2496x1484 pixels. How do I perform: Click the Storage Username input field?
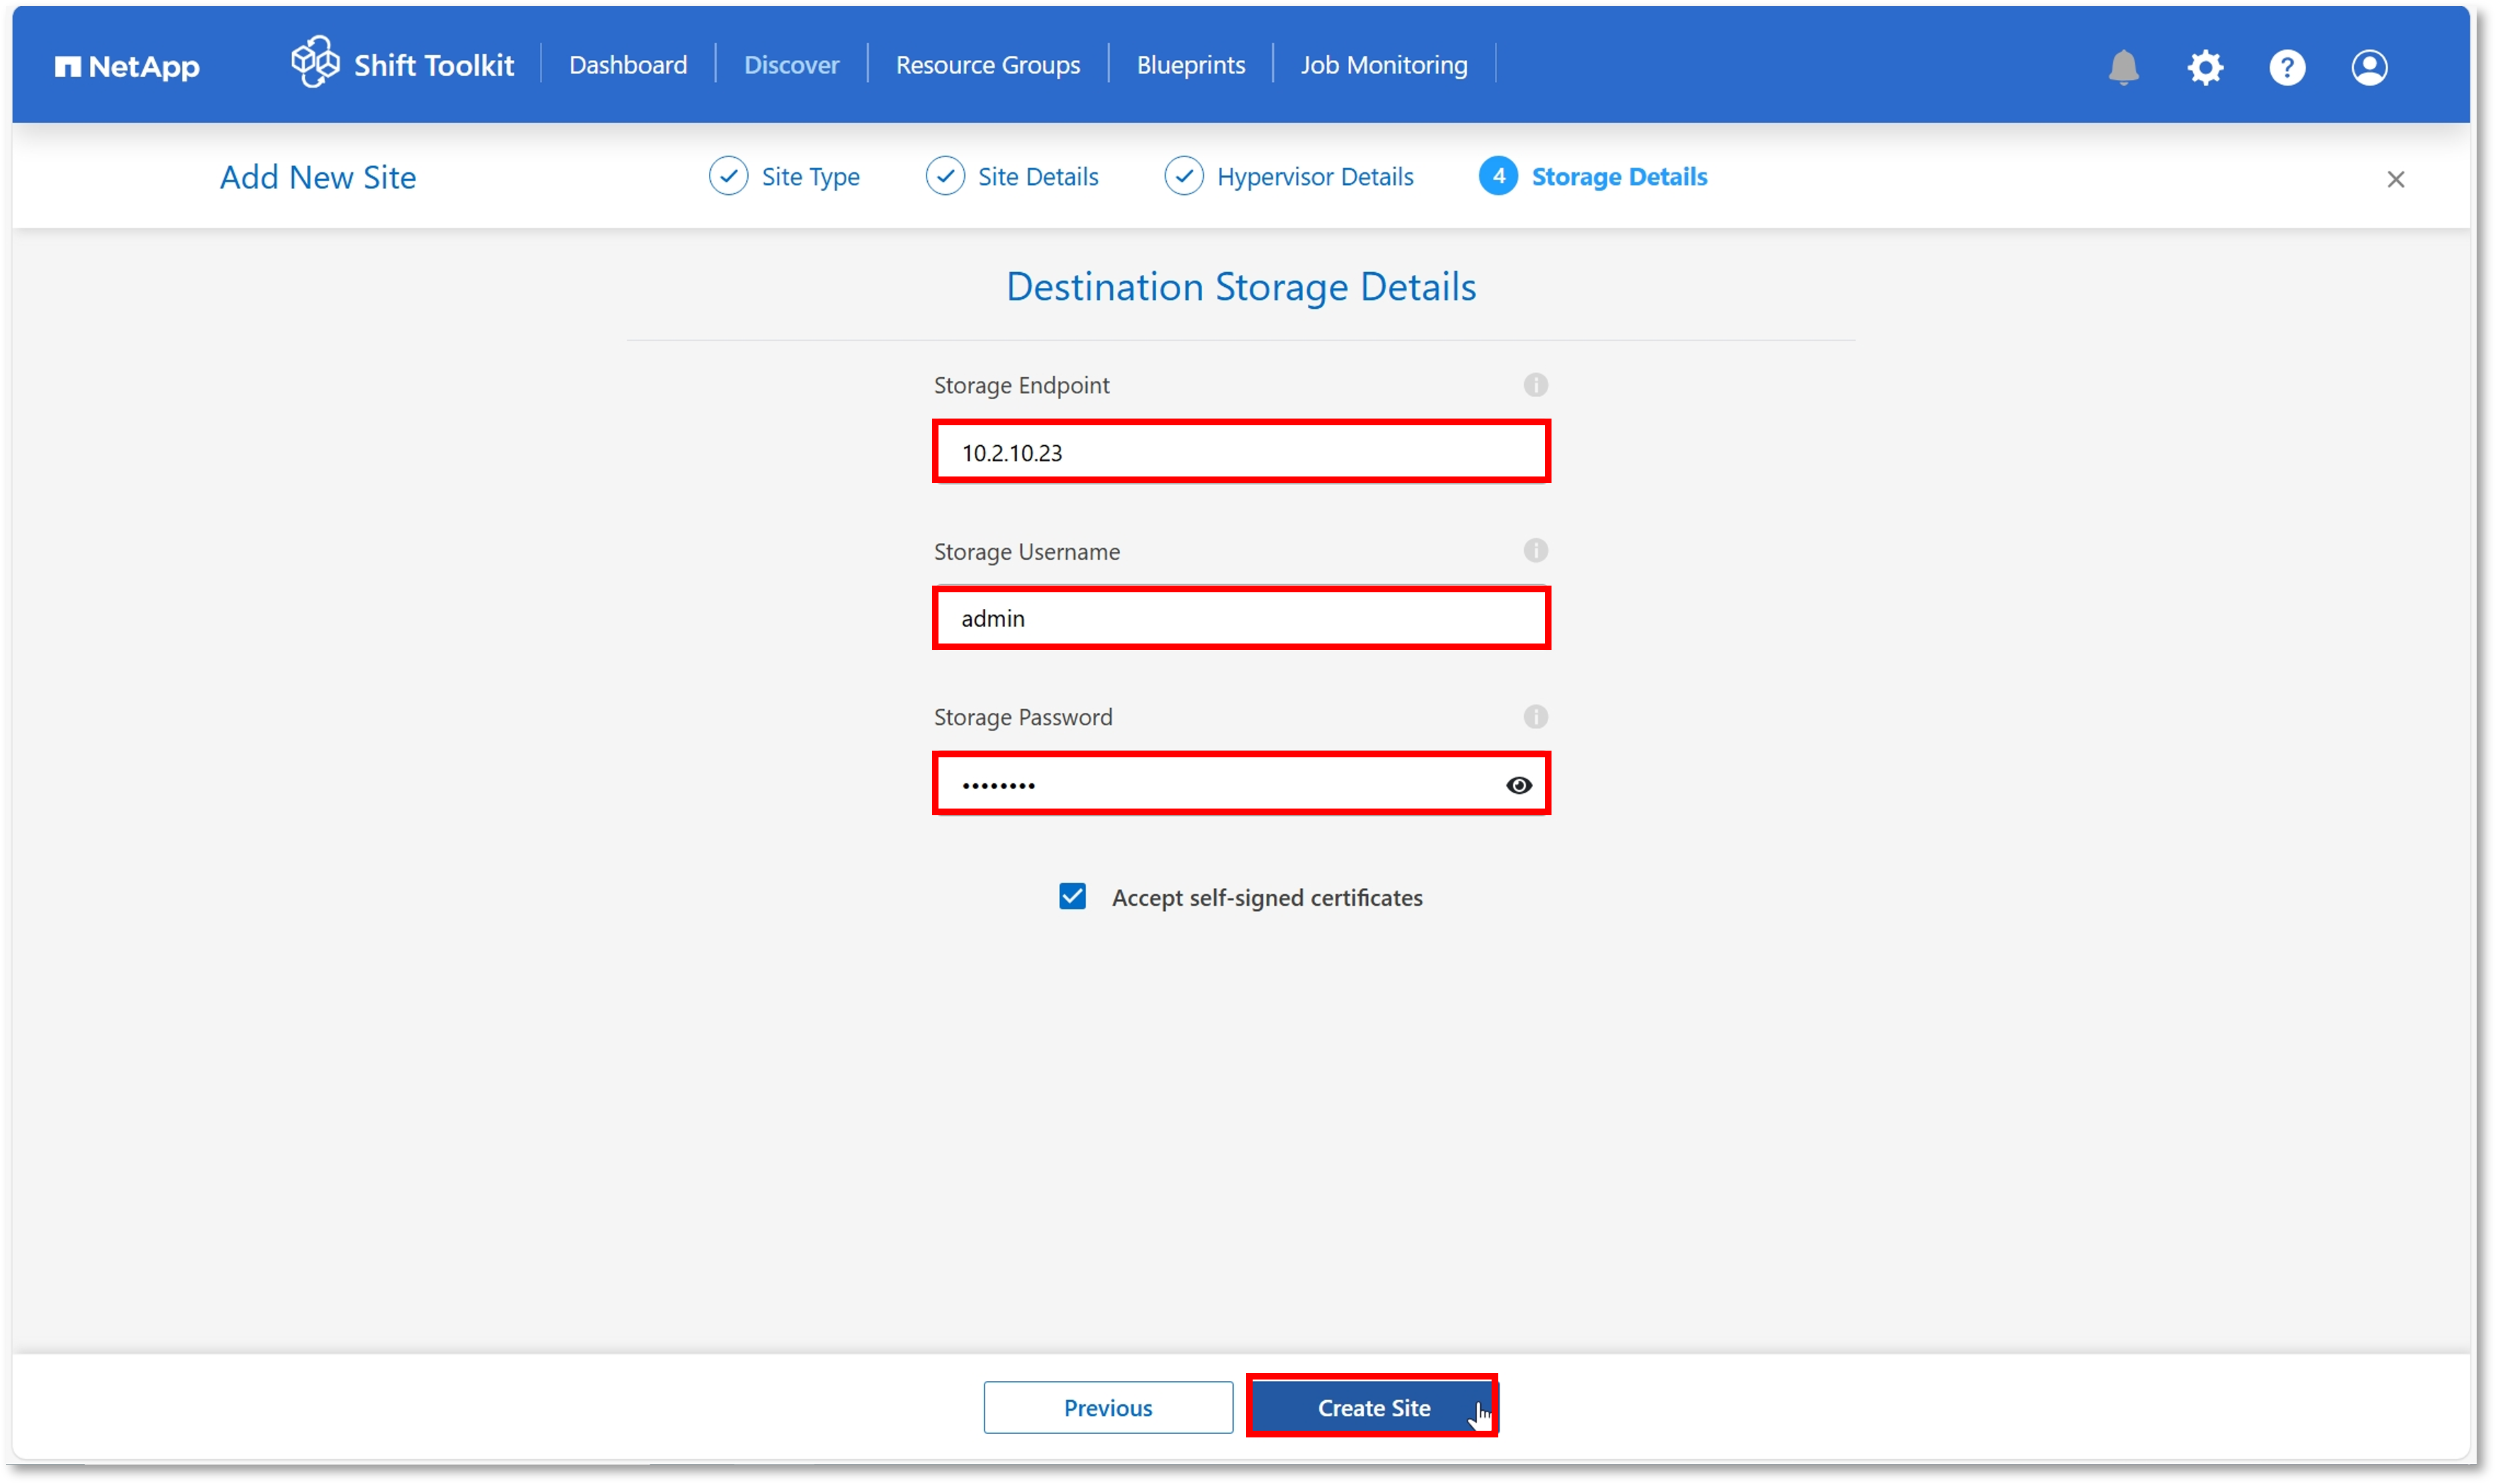(1241, 618)
